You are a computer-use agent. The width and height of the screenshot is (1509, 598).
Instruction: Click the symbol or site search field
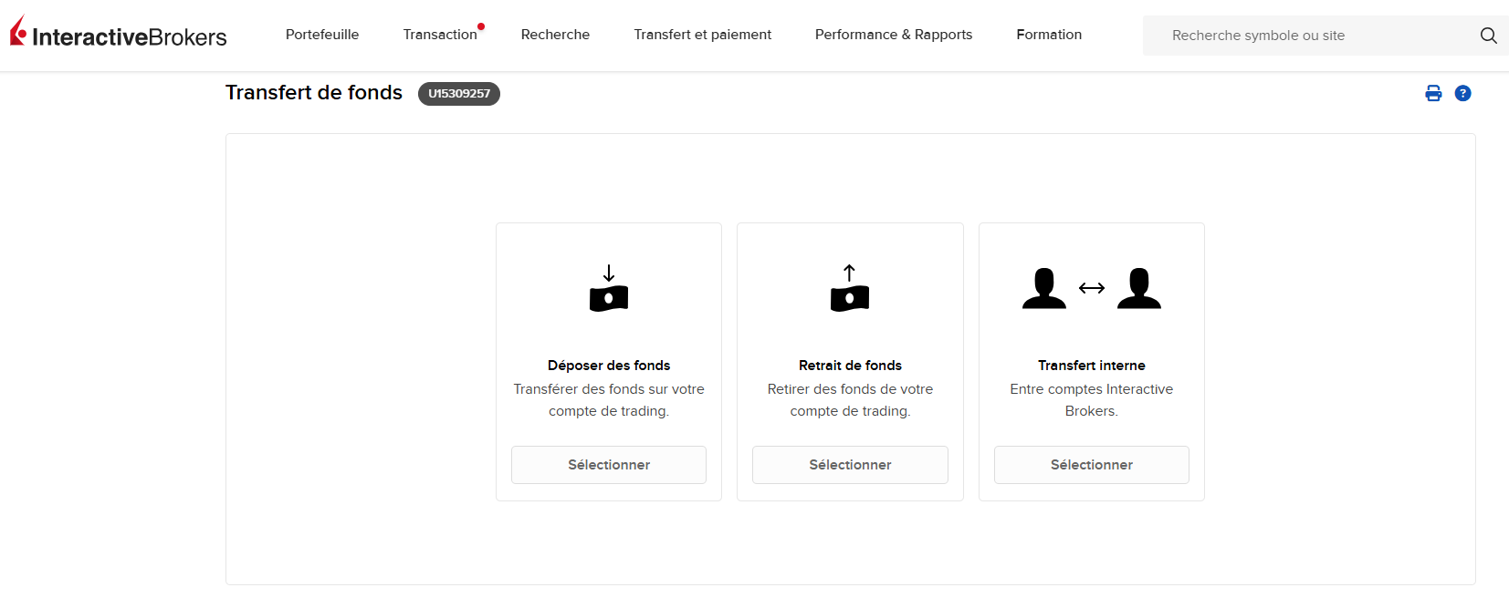coord(1305,36)
